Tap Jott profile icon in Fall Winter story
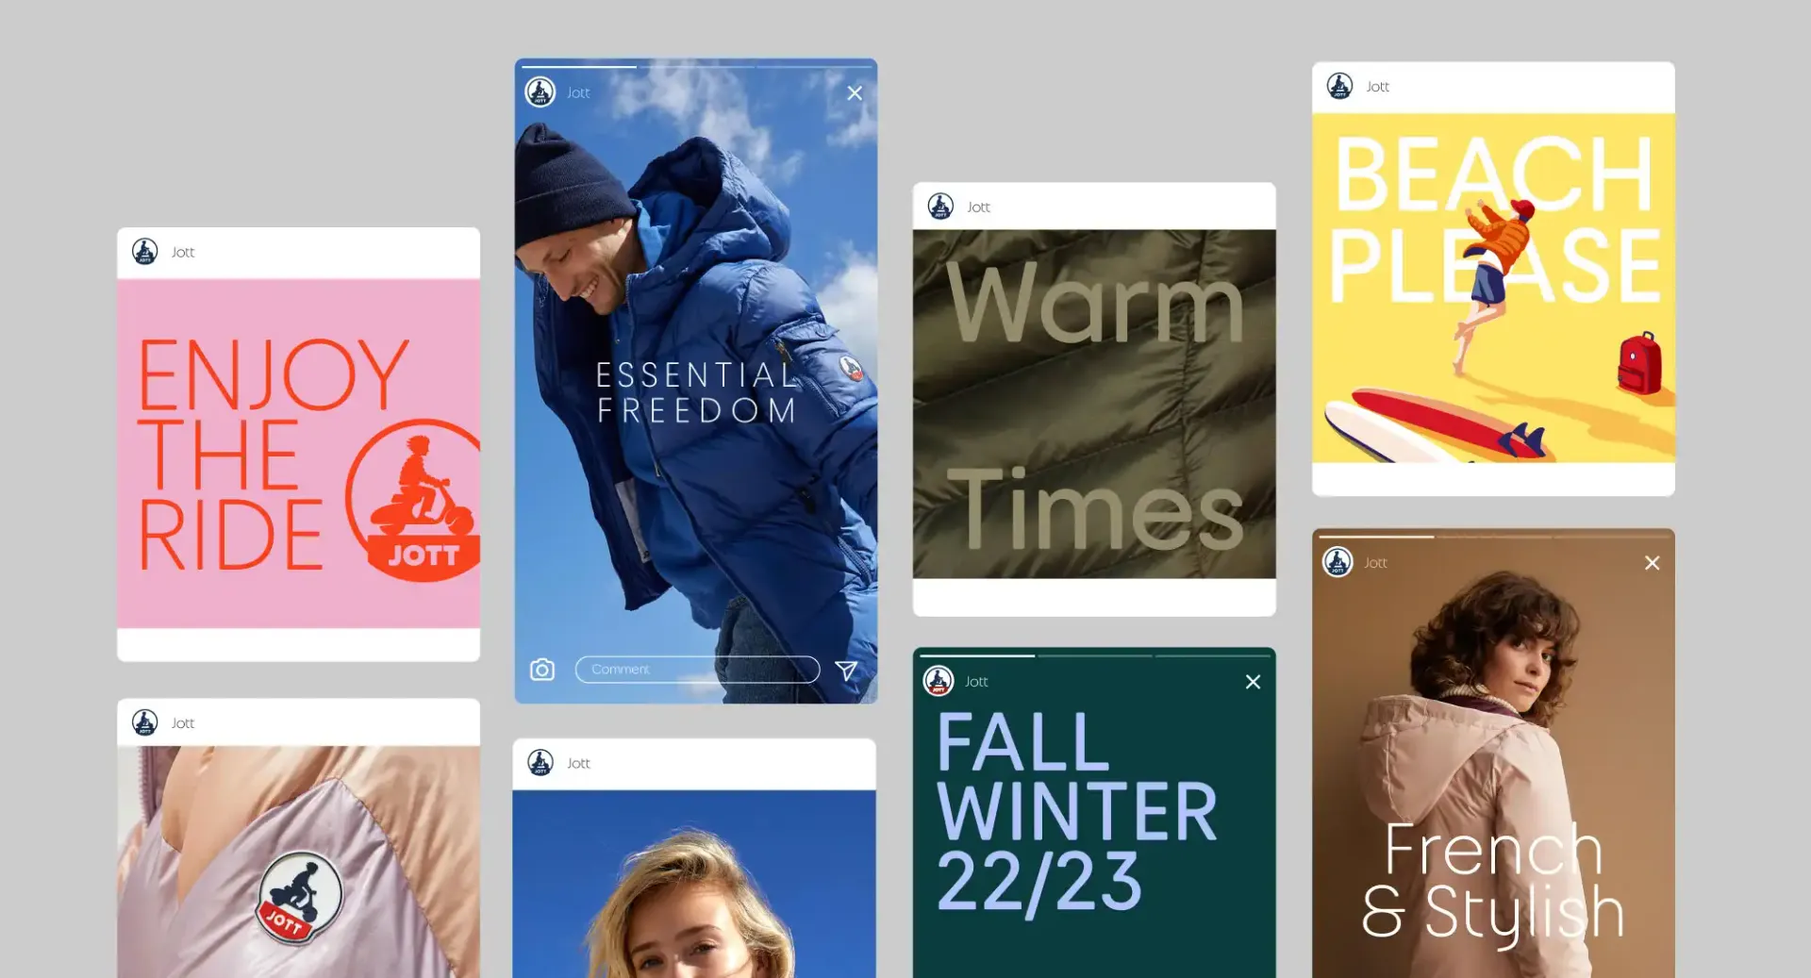The width and height of the screenshot is (1811, 978). point(939,681)
